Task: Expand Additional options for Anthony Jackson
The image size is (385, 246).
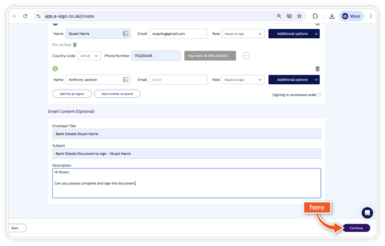Action: click(x=294, y=80)
